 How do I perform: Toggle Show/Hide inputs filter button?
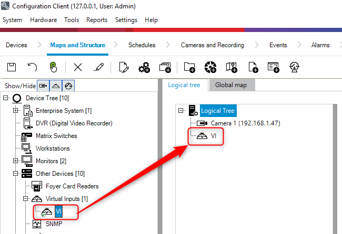[56, 86]
